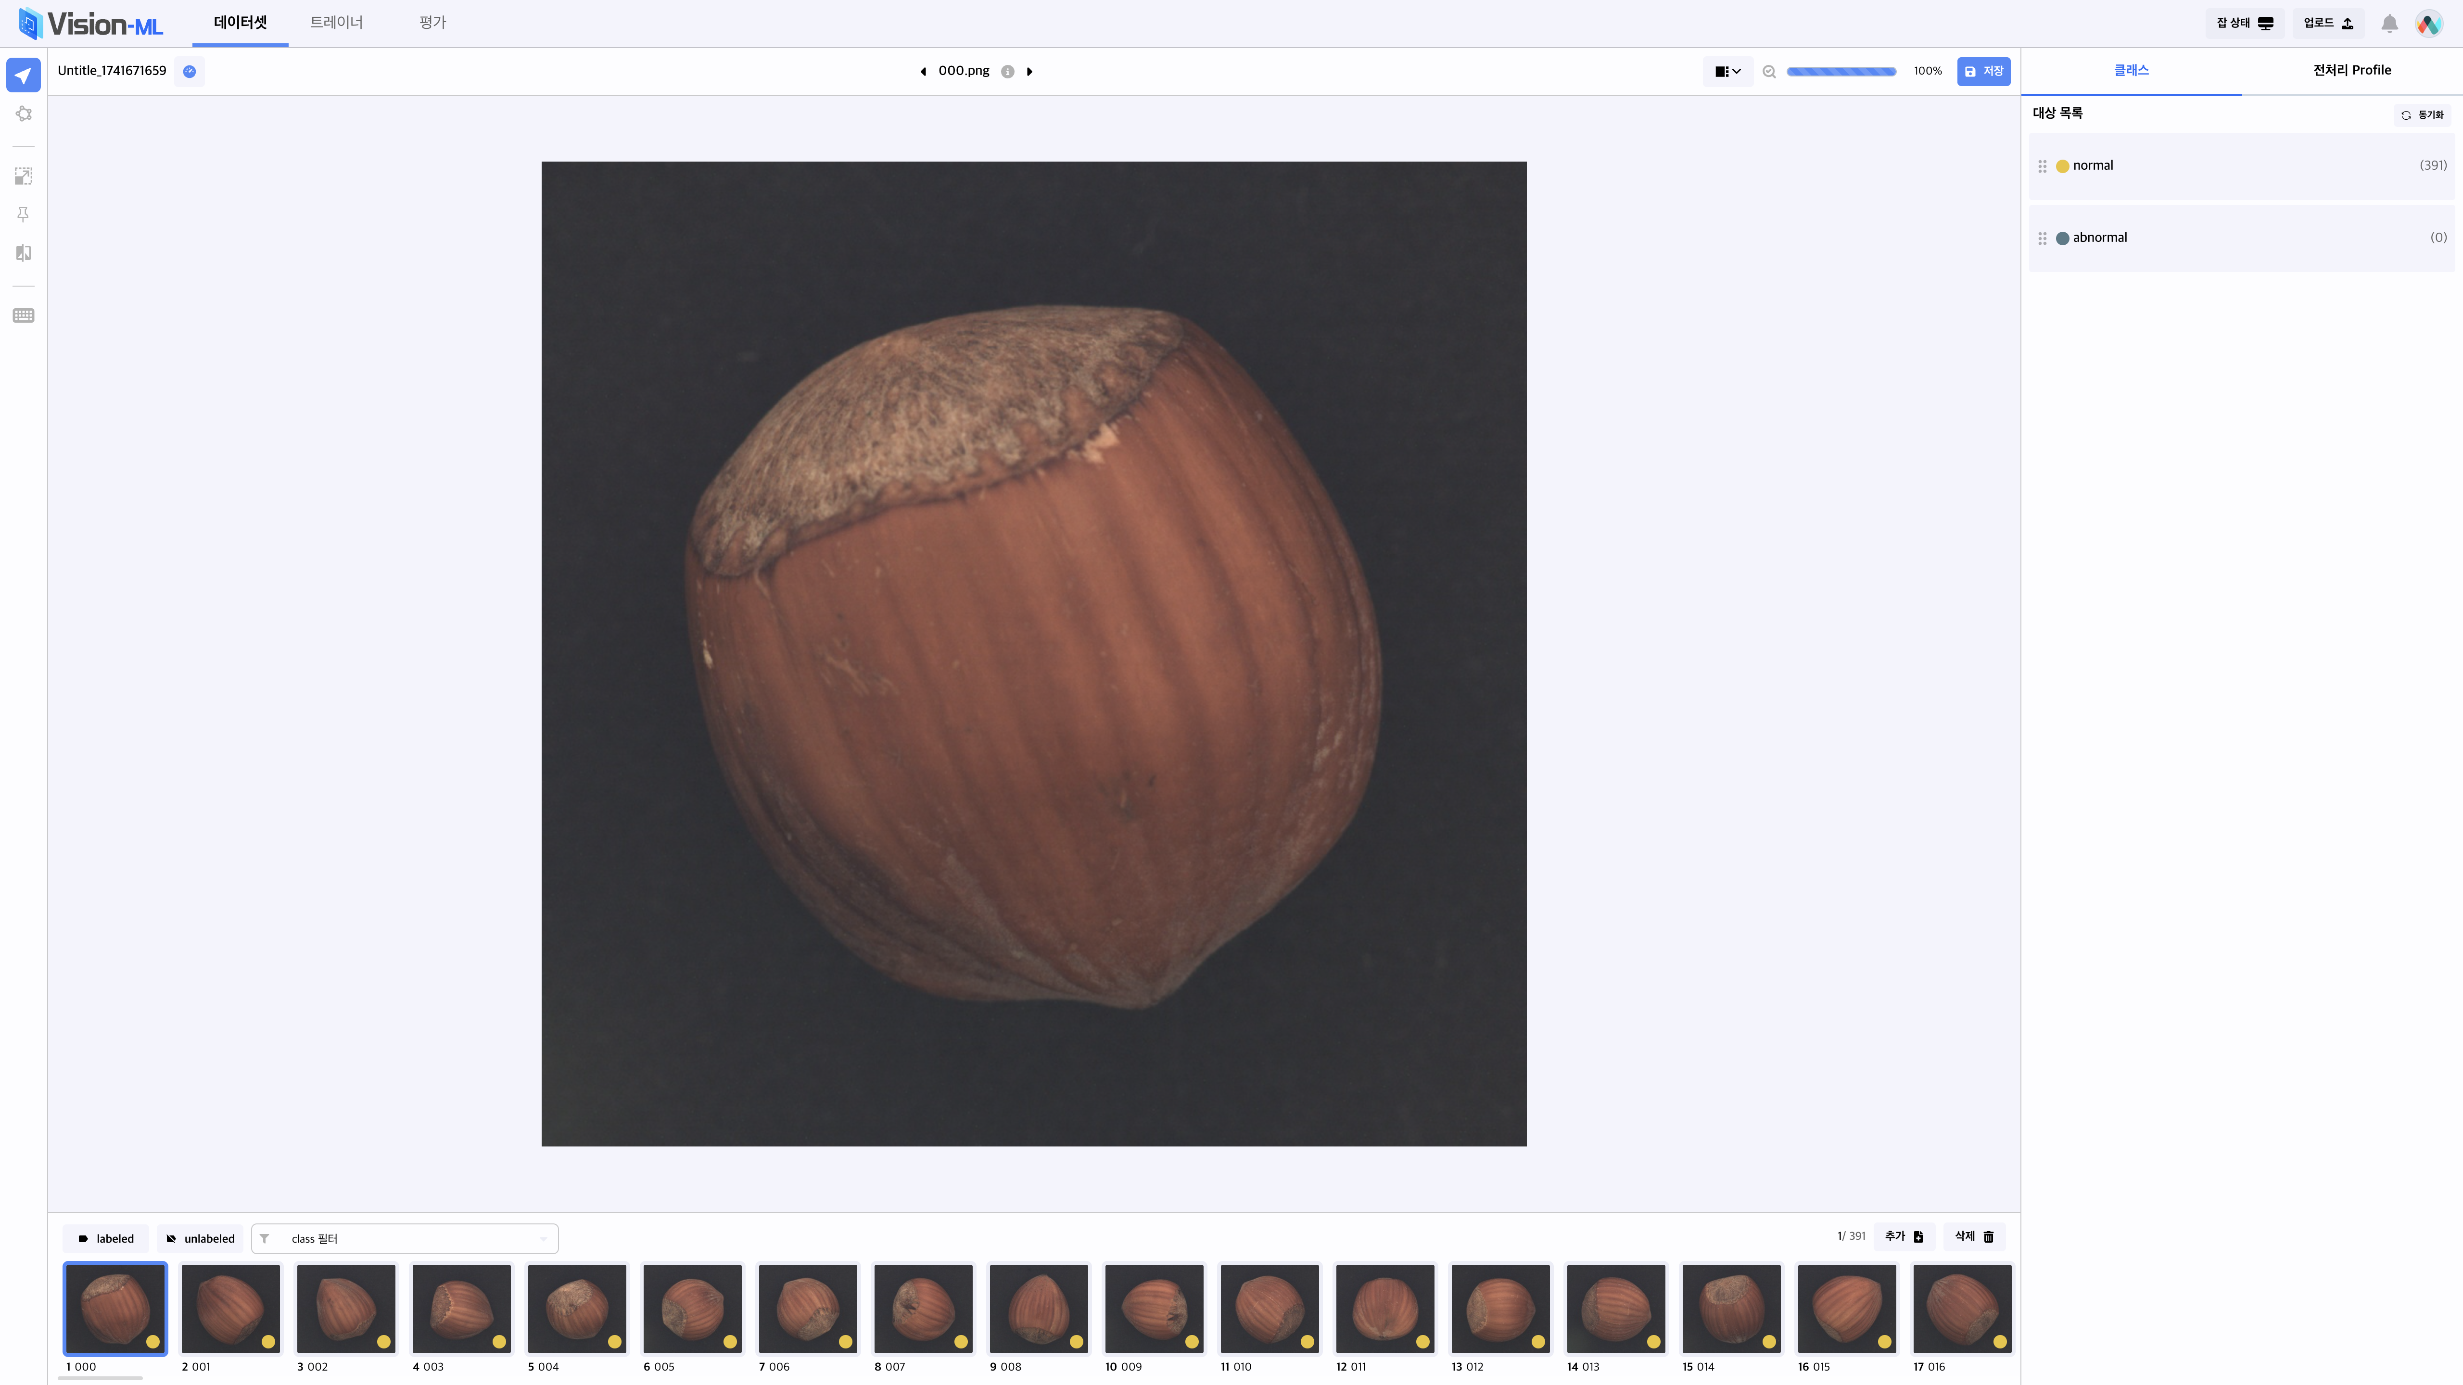Open the keyboard shortcuts icon

(x=23, y=315)
